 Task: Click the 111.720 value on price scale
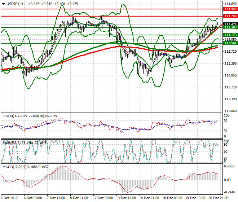(x=230, y=87)
